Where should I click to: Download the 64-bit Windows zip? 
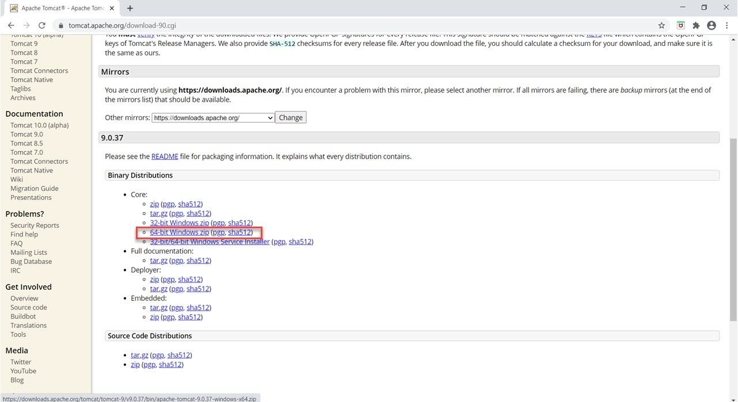pyautogui.click(x=180, y=232)
